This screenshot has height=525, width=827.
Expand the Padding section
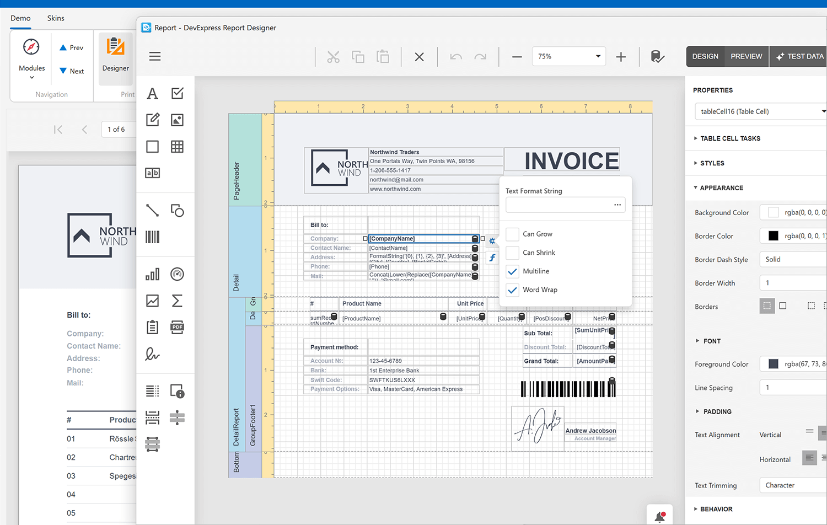[x=714, y=412]
